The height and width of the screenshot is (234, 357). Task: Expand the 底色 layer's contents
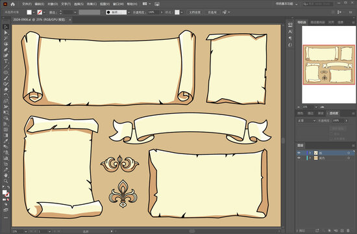pyautogui.click(x=310, y=158)
